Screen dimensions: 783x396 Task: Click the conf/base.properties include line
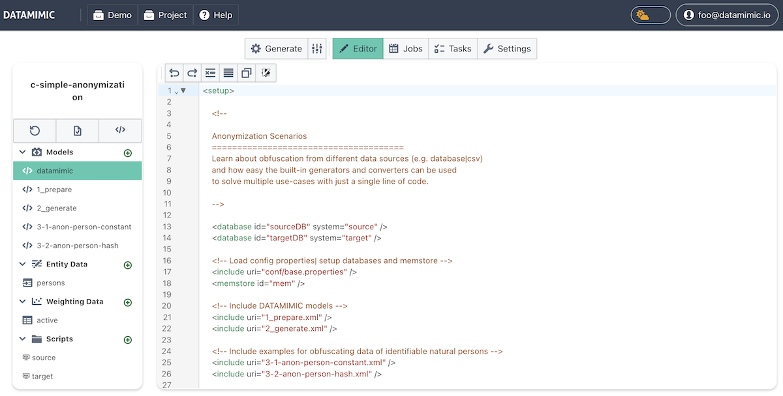tap(284, 272)
